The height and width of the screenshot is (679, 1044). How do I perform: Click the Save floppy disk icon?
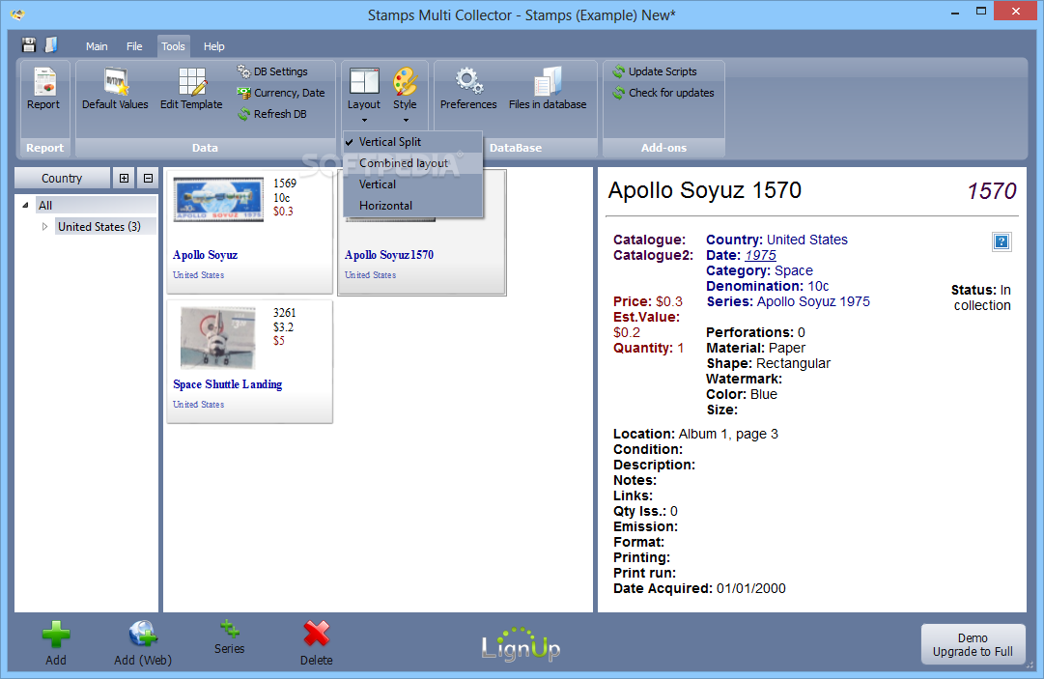29,45
